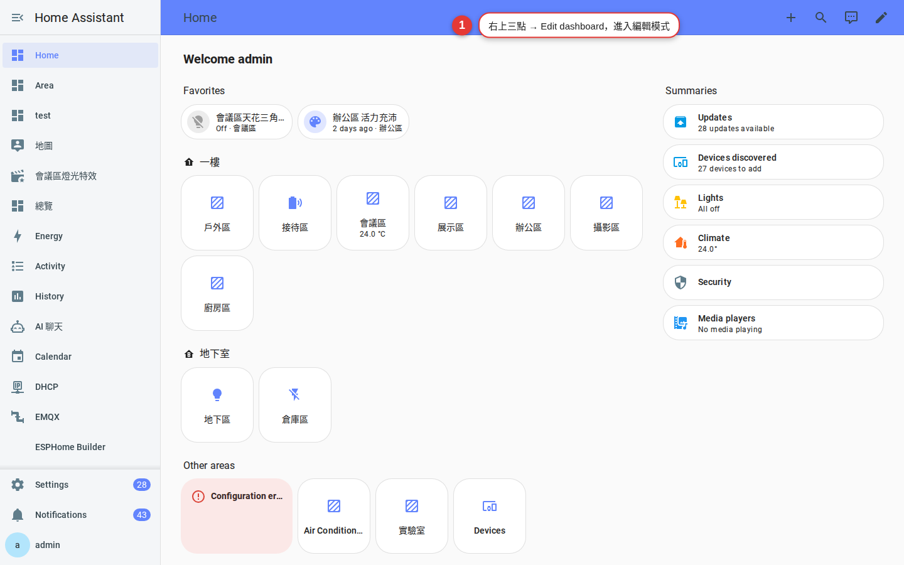This screenshot has height=565, width=904.
Task: Click Settings badge showing 28
Action: pyautogui.click(x=142, y=485)
